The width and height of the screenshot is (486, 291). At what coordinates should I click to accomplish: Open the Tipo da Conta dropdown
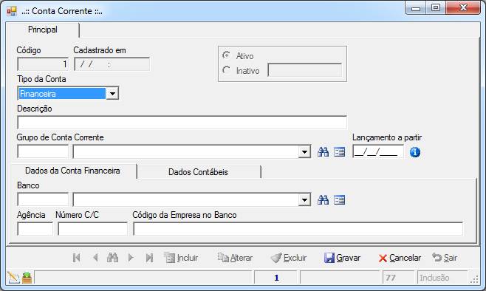(x=112, y=94)
